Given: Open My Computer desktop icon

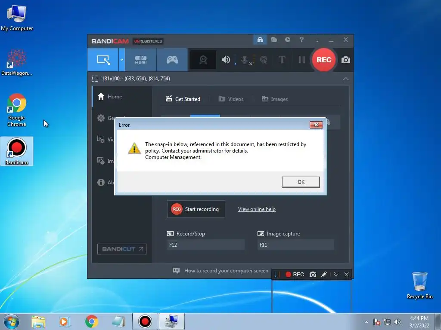Looking at the screenshot, I should coord(17,17).
